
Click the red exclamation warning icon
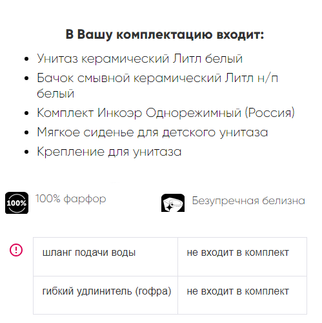tap(16, 250)
